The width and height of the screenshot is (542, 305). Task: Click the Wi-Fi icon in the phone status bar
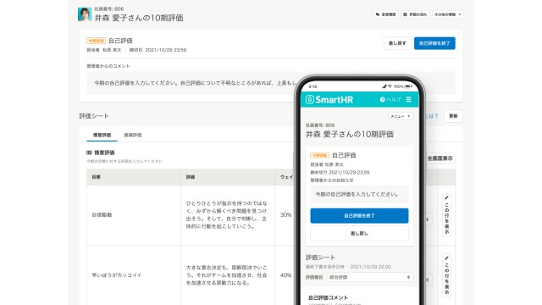[x=390, y=86]
